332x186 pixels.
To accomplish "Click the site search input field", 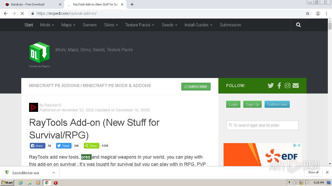I will pyautogui.click(x=262, y=125).
